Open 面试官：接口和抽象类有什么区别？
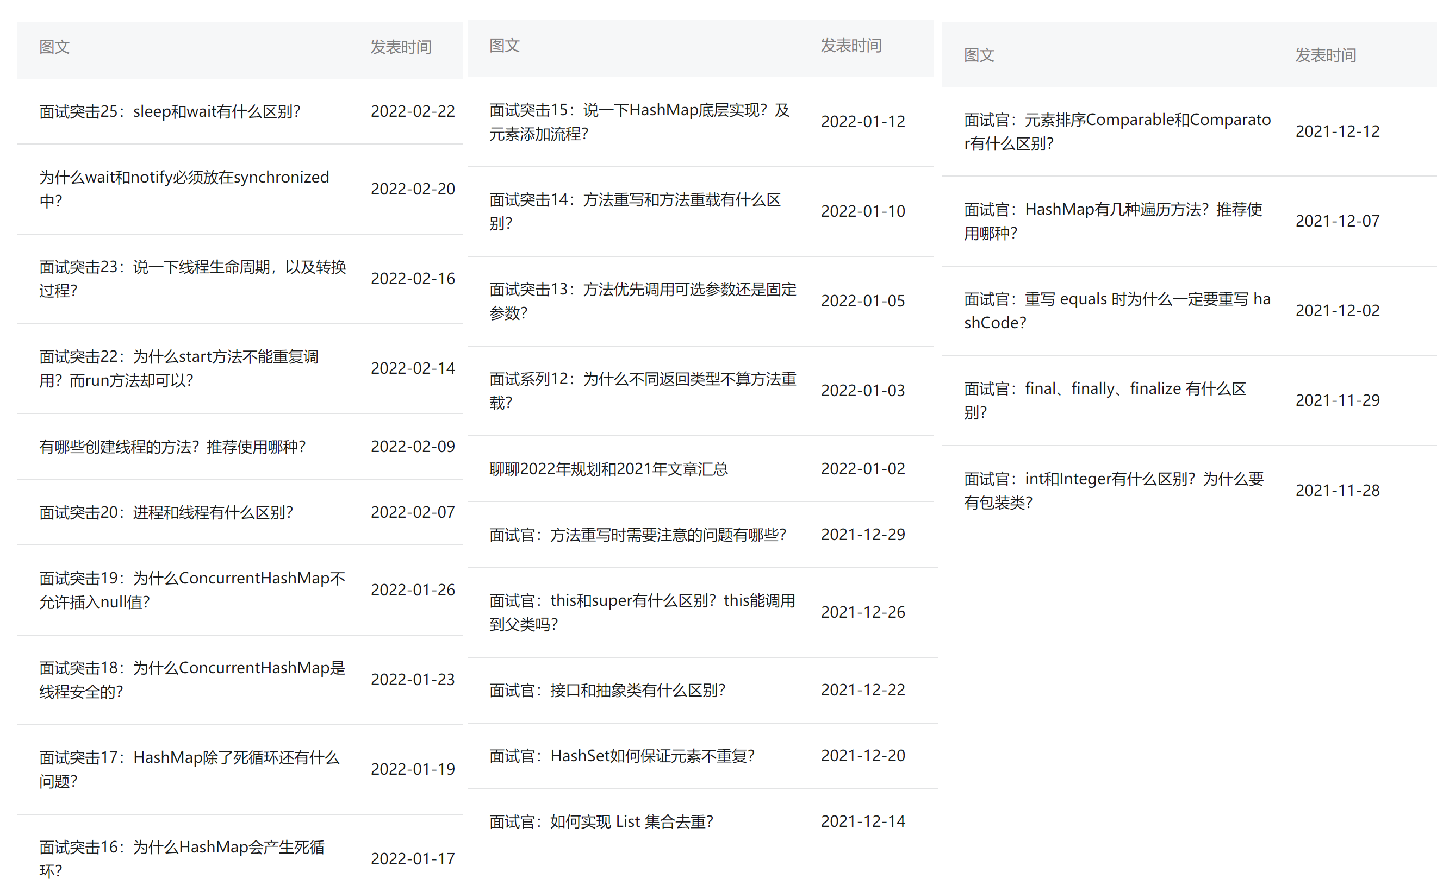The image size is (1443, 891). point(607,690)
